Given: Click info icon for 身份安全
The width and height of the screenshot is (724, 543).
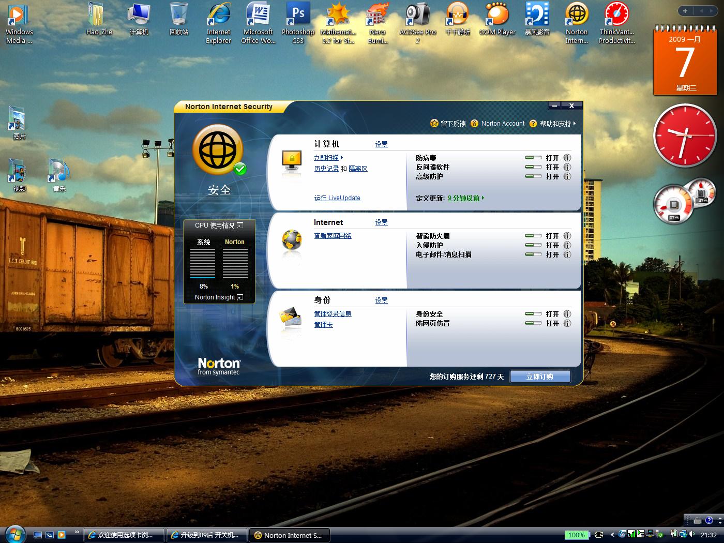Looking at the screenshot, I should [x=567, y=314].
